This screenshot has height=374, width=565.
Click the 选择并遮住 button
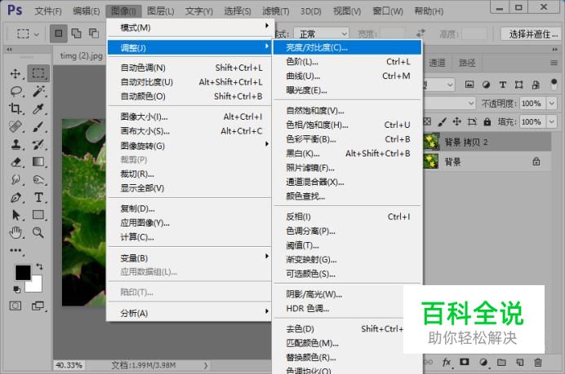click(x=533, y=34)
